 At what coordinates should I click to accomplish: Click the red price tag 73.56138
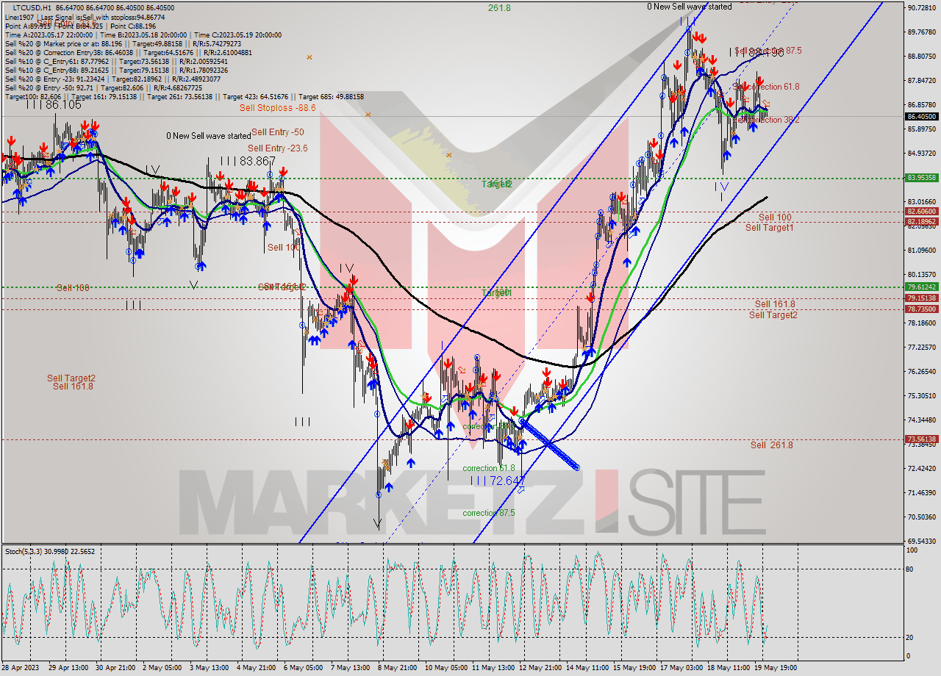coord(922,439)
